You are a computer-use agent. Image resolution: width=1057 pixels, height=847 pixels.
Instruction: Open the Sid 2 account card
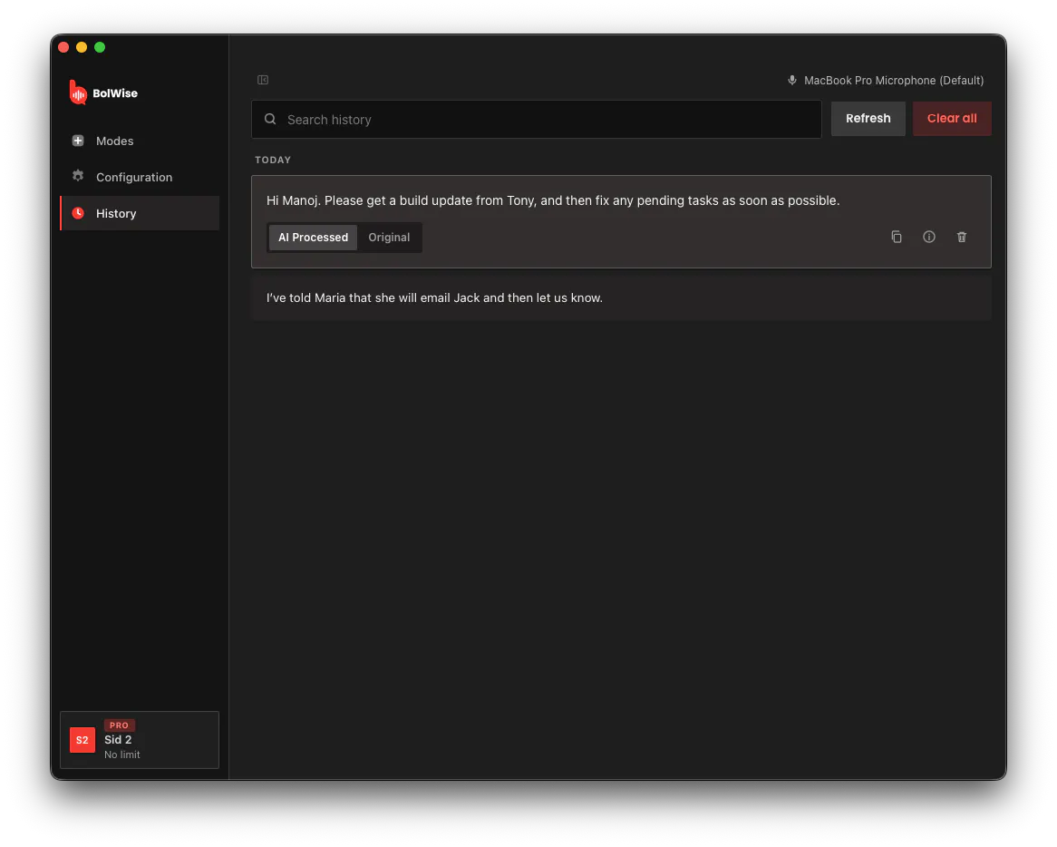140,740
